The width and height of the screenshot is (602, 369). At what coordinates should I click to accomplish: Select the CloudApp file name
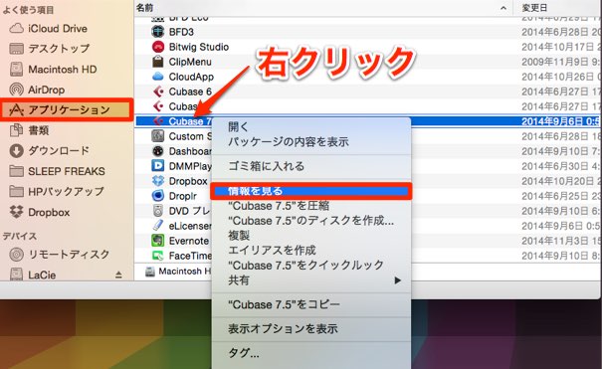(191, 77)
